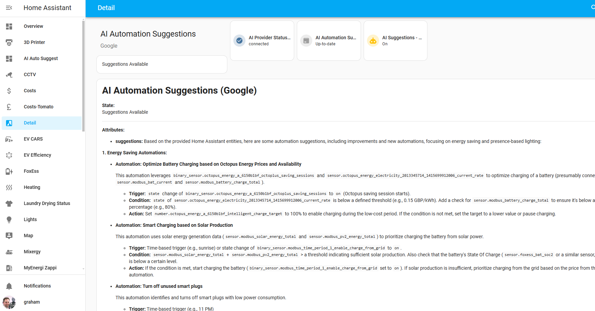The width and height of the screenshot is (595, 311).
Task: Click the sidebar vertical scrollbar
Action: point(83,76)
